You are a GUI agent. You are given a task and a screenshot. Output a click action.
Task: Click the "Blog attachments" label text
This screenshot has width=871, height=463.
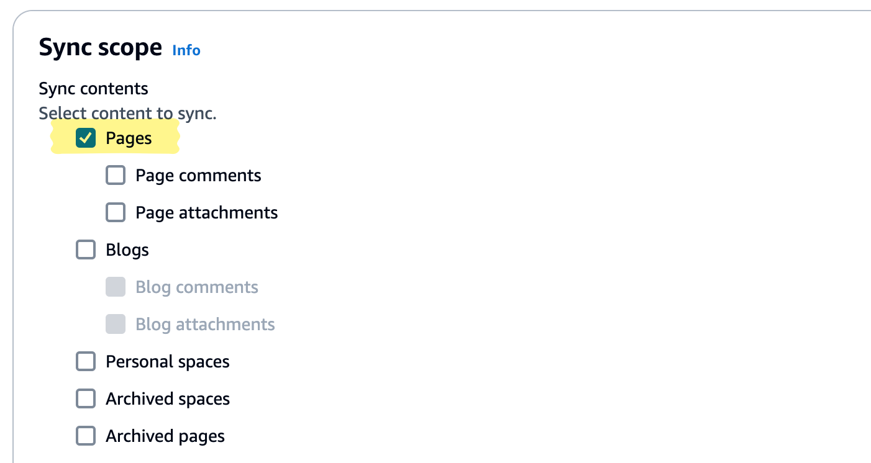(x=205, y=325)
